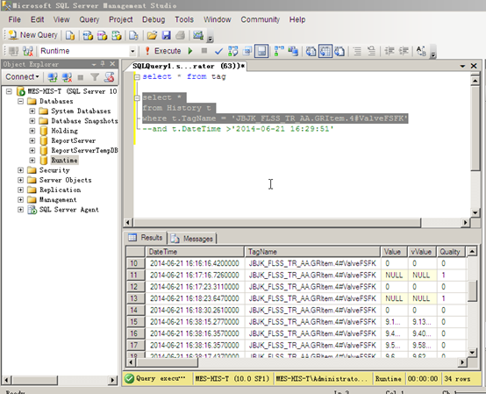This screenshot has width=486, height=394.
Task: Select the SQLQuery1 document tab
Action: [x=188, y=66]
